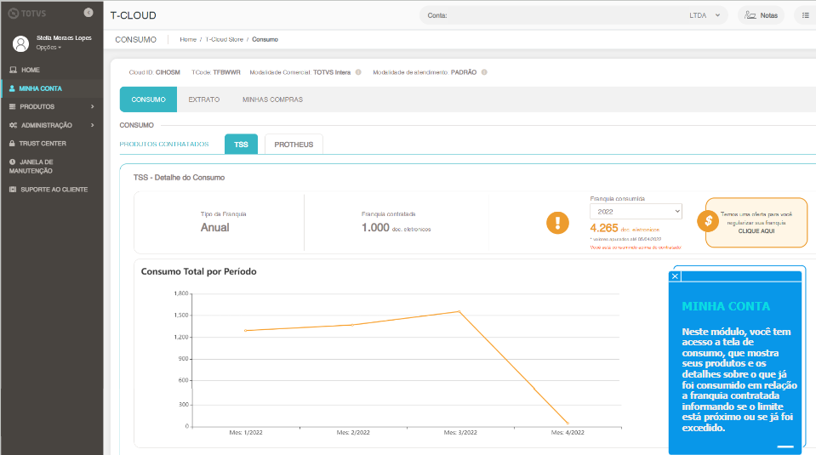Click the CLIQUE AQUI offer button
The height and width of the screenshot is (455, 816).
click(756, 230)
